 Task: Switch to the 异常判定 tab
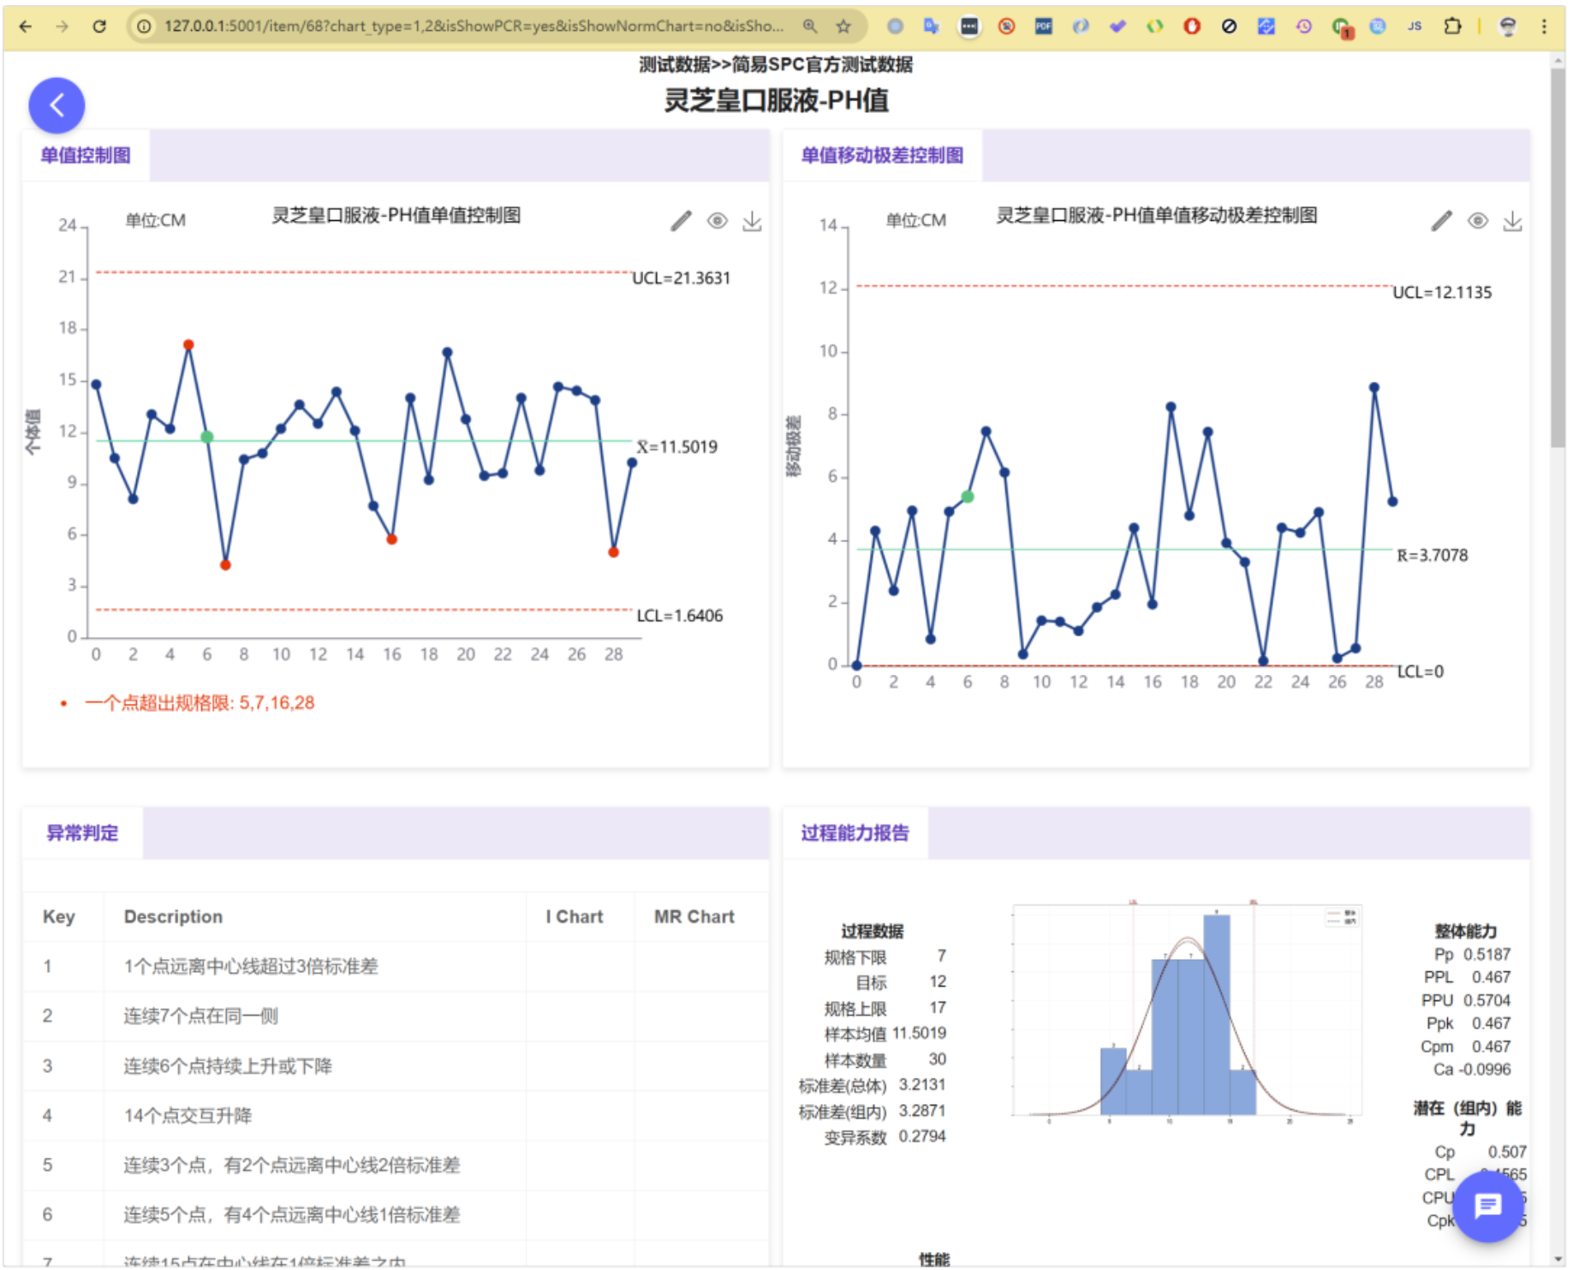point(82,832)
